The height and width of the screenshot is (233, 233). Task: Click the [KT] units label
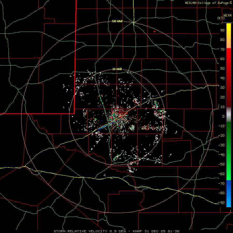tap(221, 18)
